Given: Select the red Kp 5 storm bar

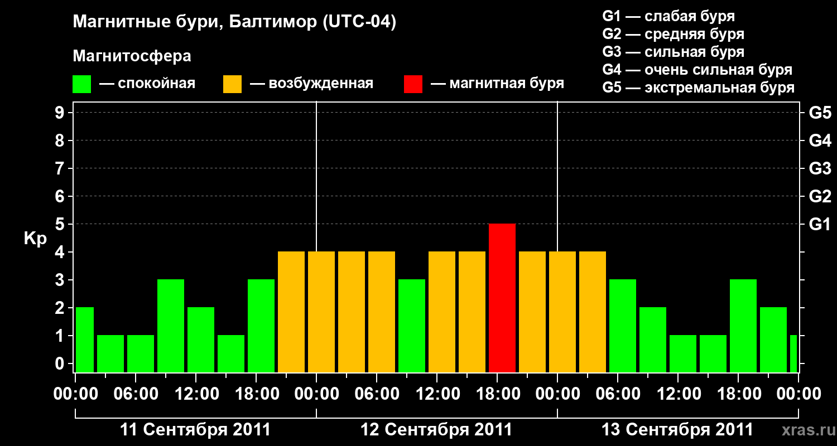Looking at the screenshot, I should 502,298.
